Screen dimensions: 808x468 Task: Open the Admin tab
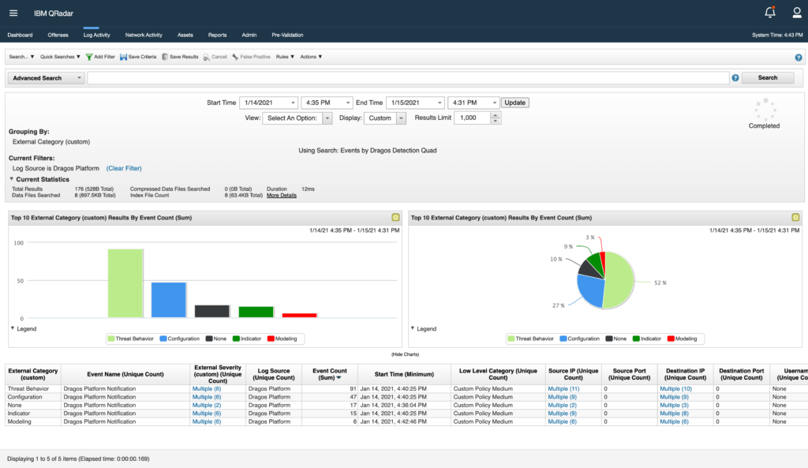click(249, 35)
